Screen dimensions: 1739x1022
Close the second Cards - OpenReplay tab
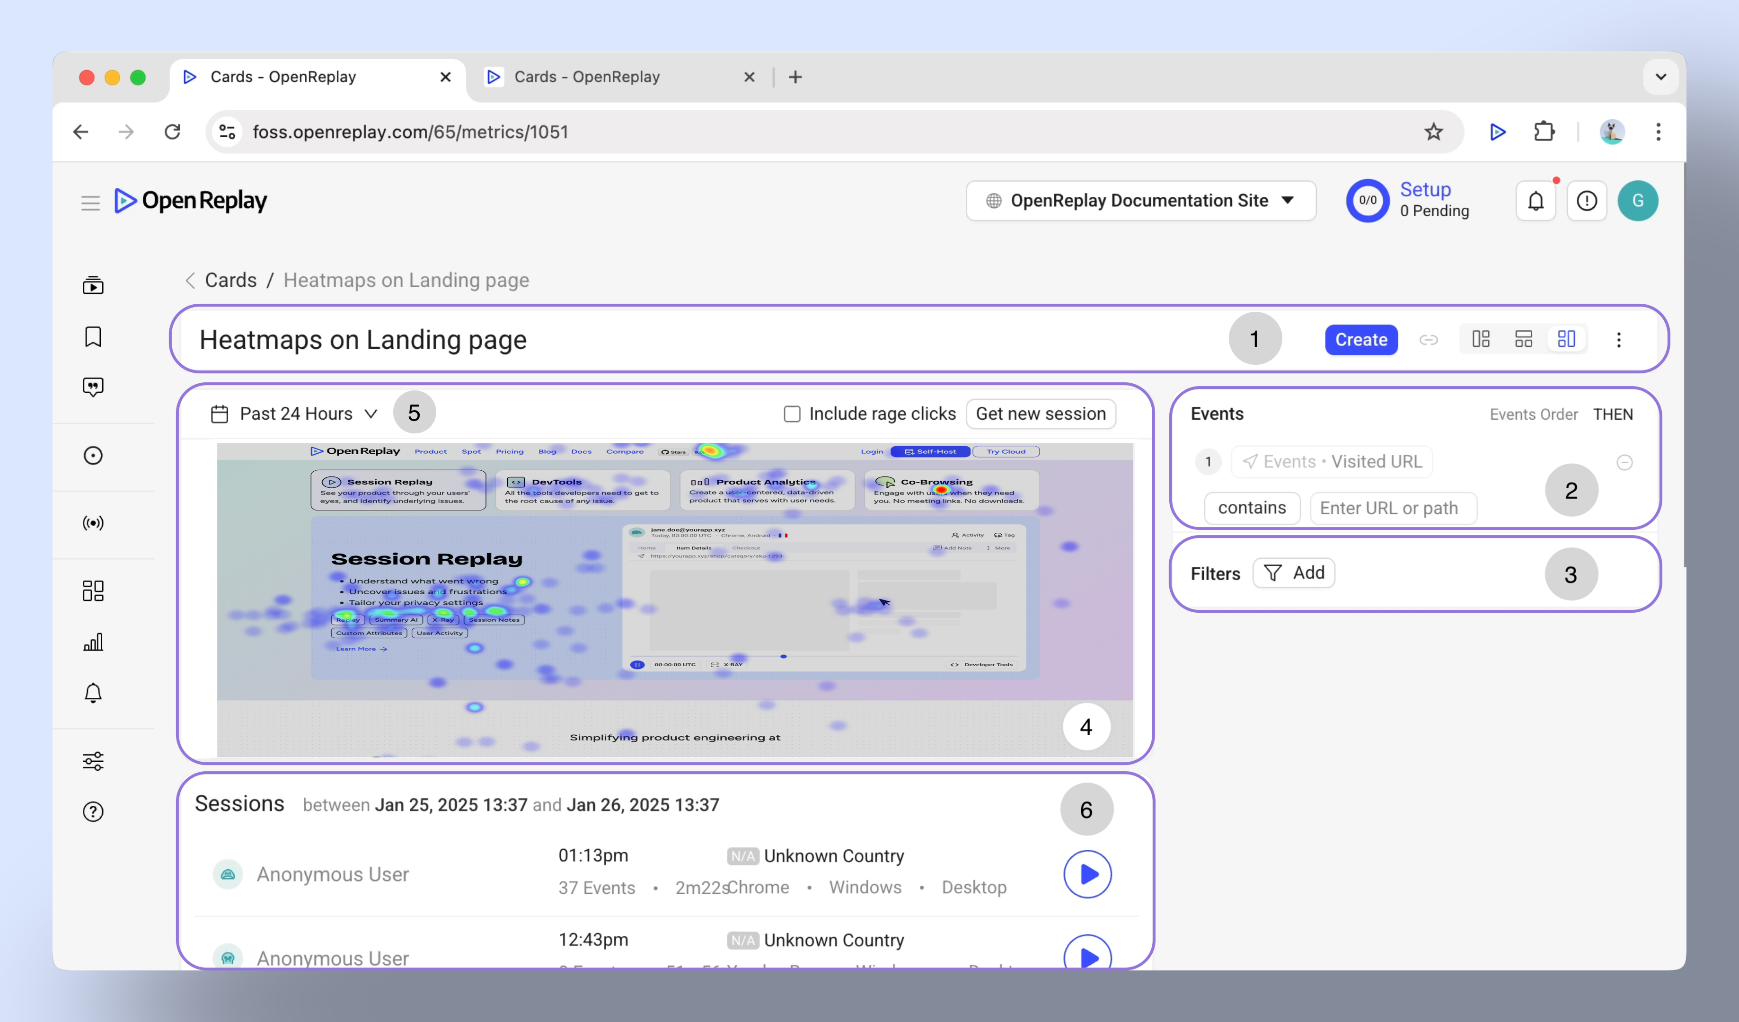pos(750,77)
